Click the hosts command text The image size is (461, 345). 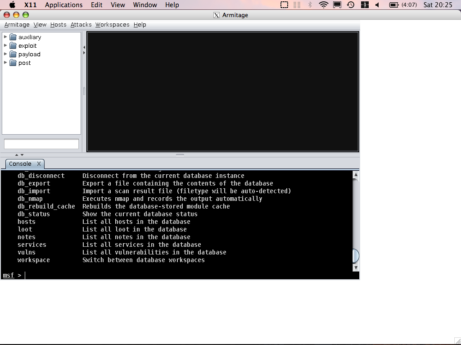(27, 222)
